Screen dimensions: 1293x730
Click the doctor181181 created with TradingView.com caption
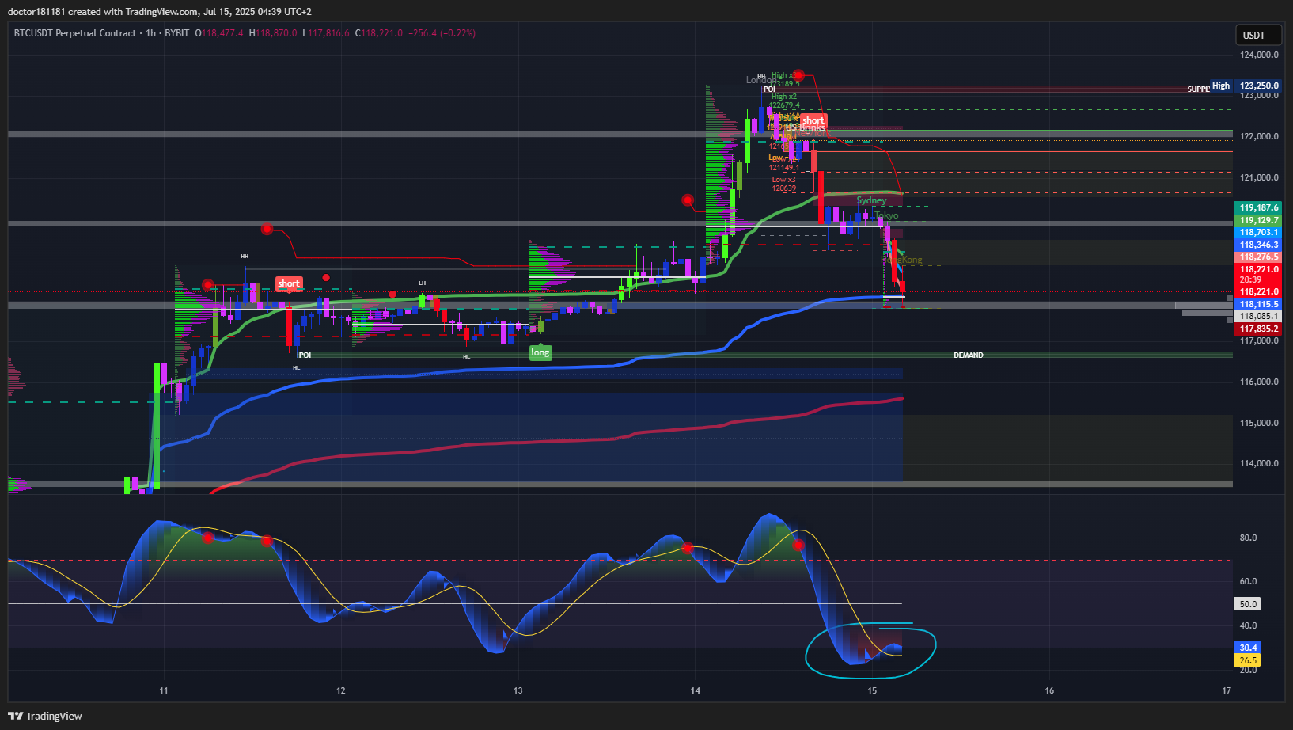160,12
